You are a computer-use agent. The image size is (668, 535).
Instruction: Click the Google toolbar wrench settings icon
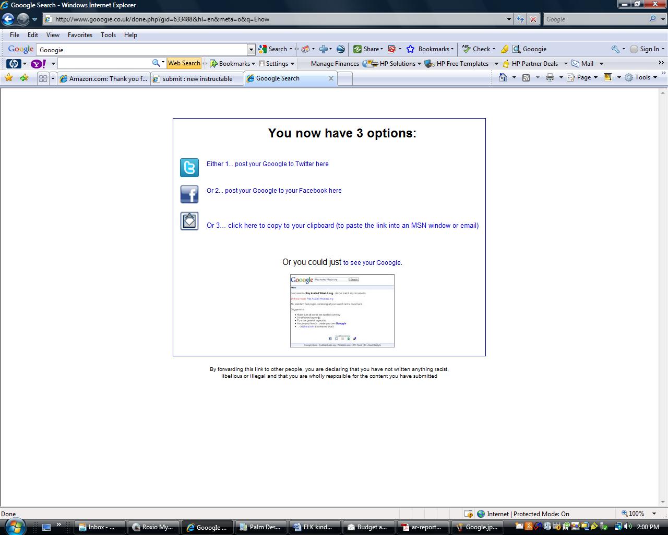tap(615, 49)
